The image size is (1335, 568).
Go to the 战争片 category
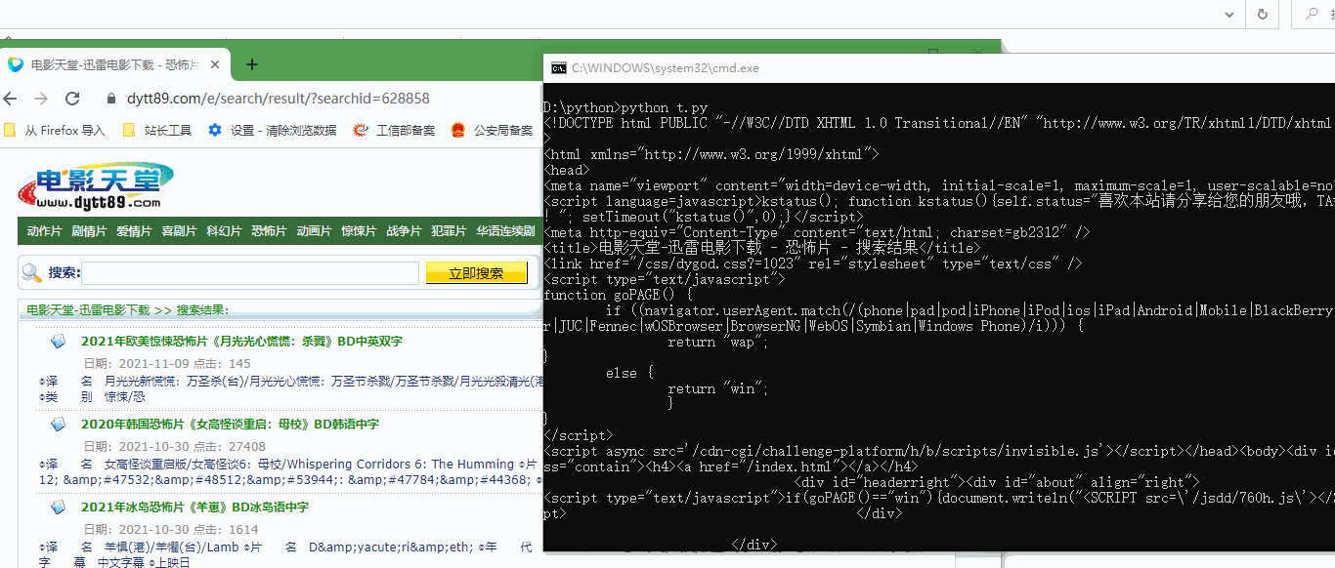coord(405,231)
